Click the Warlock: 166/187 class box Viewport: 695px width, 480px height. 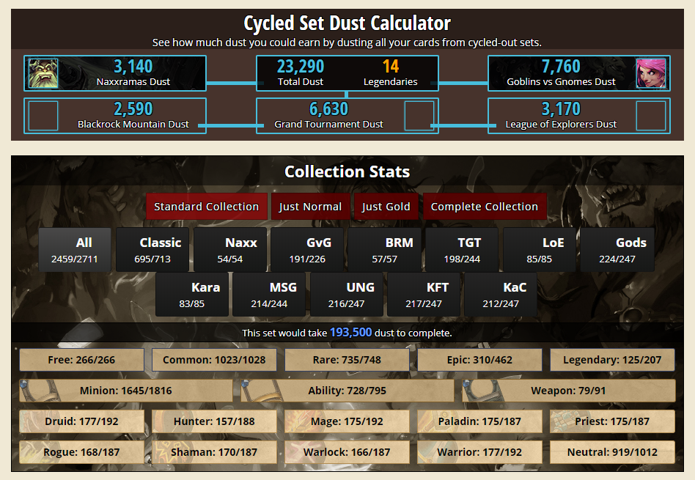tap(347, 452)
